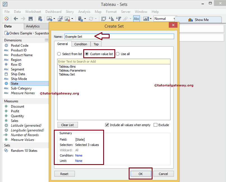The height and width of the screenshot is (182, 226).
Task: Click the Number of Records icon
Action: pyautogui.click(x=6, y=135)
